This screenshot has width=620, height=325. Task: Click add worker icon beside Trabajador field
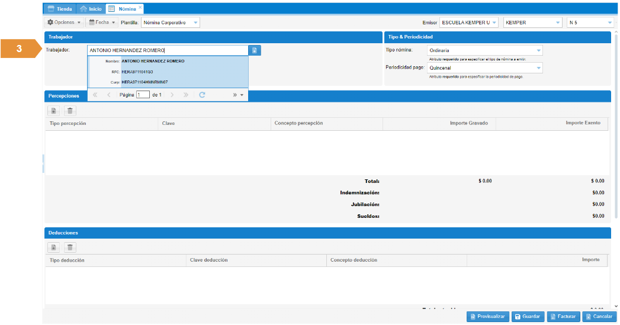point(255,50)
